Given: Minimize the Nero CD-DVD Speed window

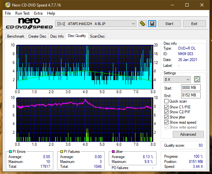Looking at the screenshot, I should point(172,5).
